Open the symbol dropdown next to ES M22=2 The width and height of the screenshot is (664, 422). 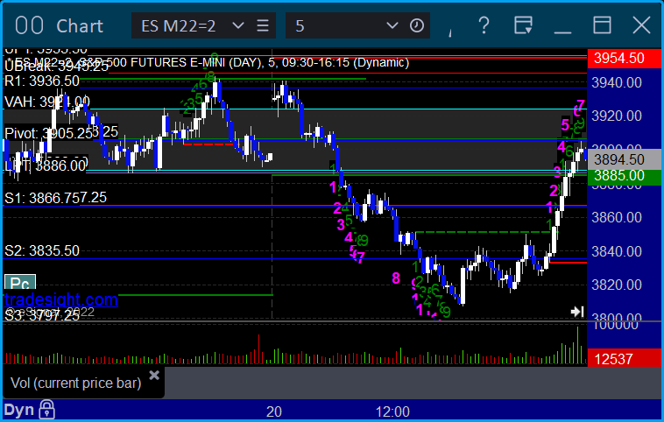coord(238,25)
